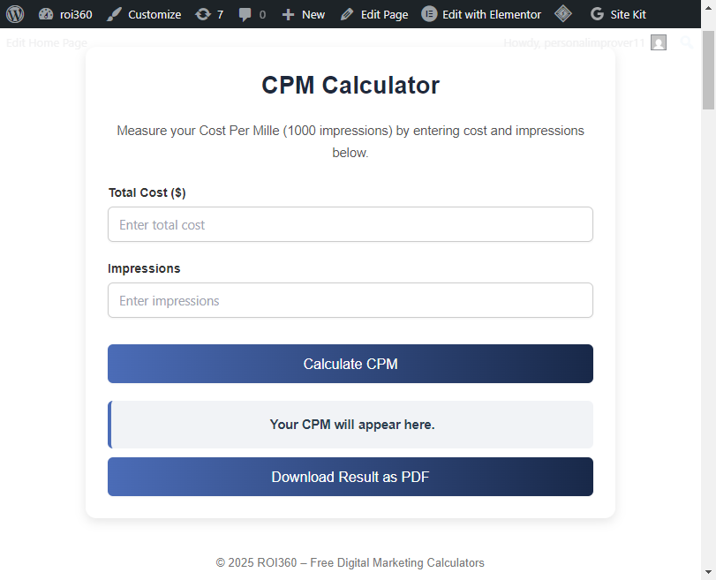Image resolution: width=716 pixels, height=580 pixels.
Task: Click the search magnifier icon
Action: [687, 42]
